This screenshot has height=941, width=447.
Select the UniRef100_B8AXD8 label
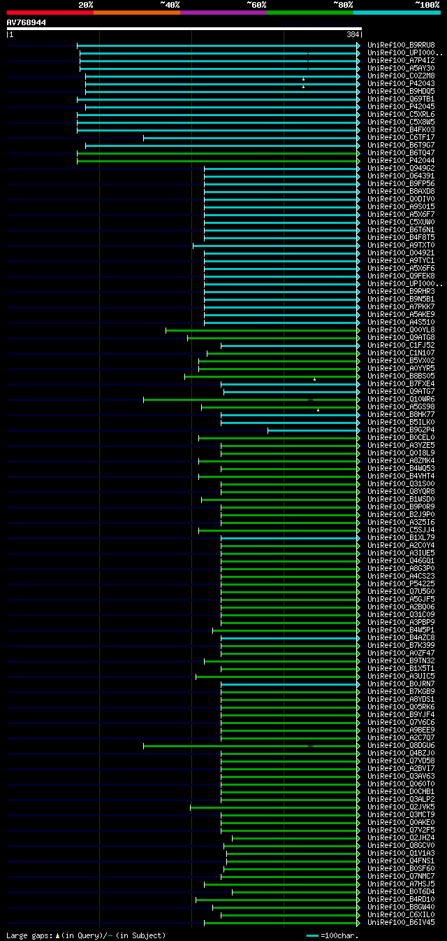pyautogui.click(x=401, y=192)
